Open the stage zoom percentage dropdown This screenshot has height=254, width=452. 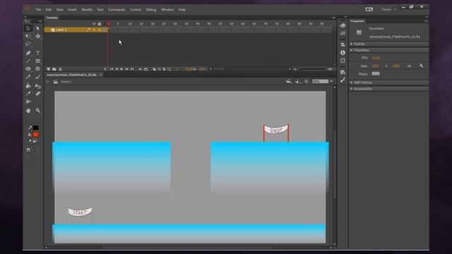(331, 82)
